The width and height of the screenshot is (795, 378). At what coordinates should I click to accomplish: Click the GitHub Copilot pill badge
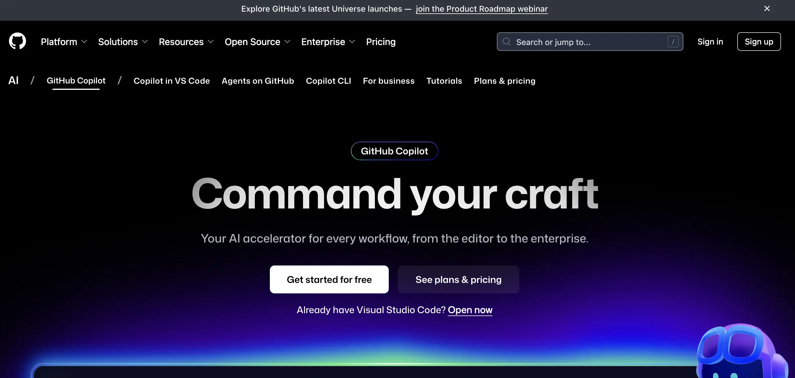tap(394, 151)
